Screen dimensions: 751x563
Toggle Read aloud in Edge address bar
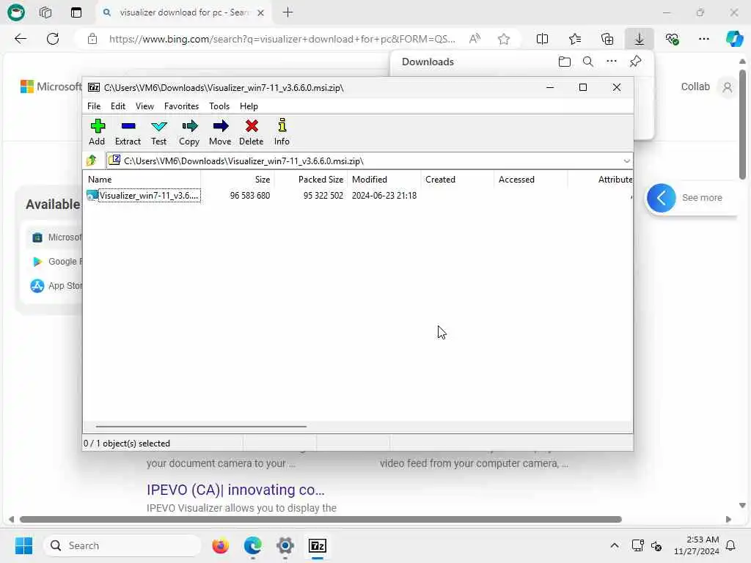point(475,39)
